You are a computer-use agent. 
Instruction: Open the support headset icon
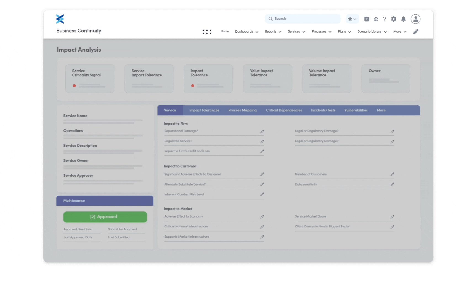376,19
